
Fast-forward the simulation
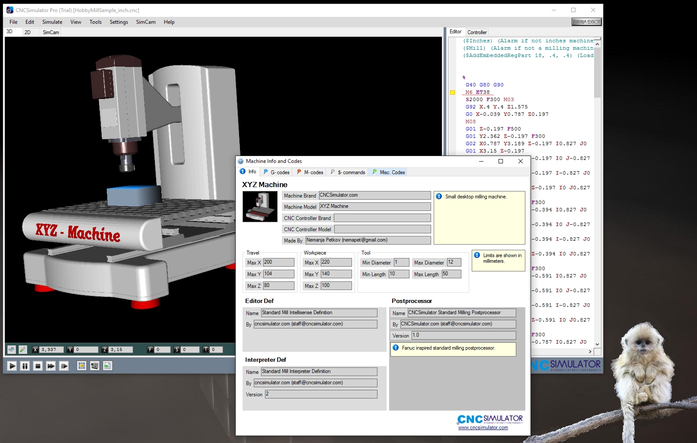pos(51,366)
